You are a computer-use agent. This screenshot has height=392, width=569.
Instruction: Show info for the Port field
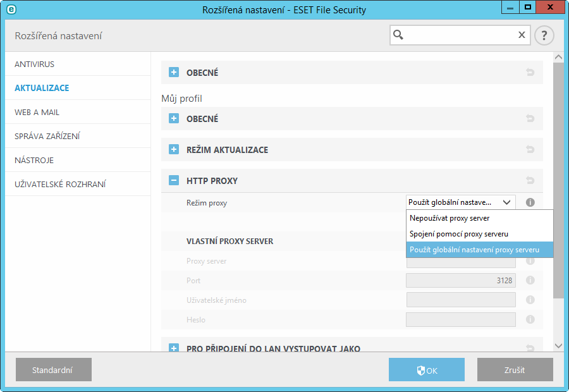coord(530,280)
